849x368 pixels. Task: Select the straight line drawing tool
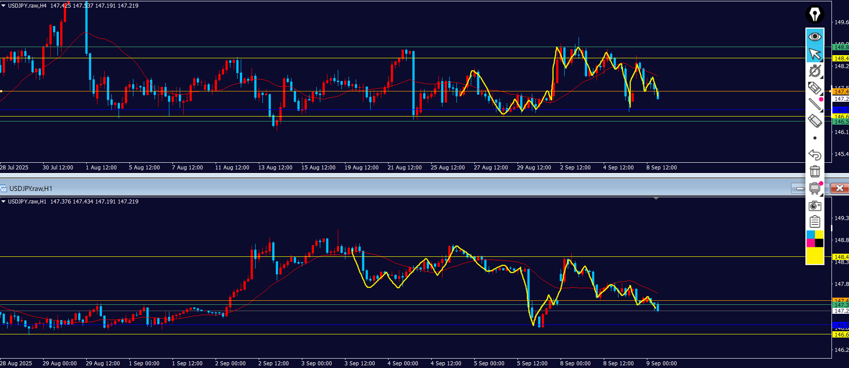point(814,104)
